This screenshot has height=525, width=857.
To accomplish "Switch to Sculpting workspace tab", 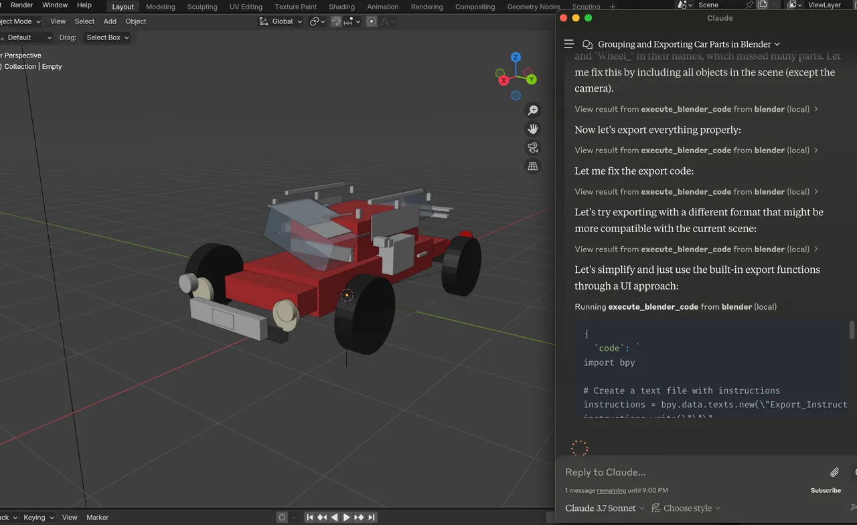I will 202,7.
